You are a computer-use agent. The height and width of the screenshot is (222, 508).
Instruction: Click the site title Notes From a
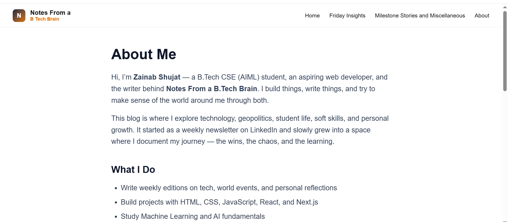[50, 12]
